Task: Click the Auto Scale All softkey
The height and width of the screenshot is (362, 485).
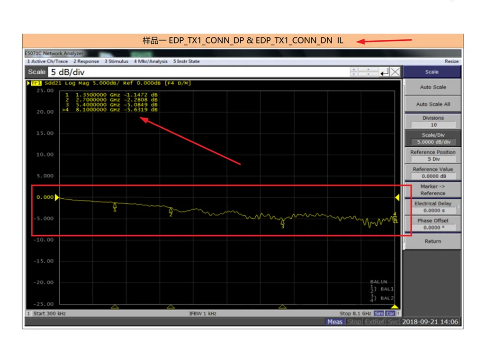Action: click(x=433, y=104)
